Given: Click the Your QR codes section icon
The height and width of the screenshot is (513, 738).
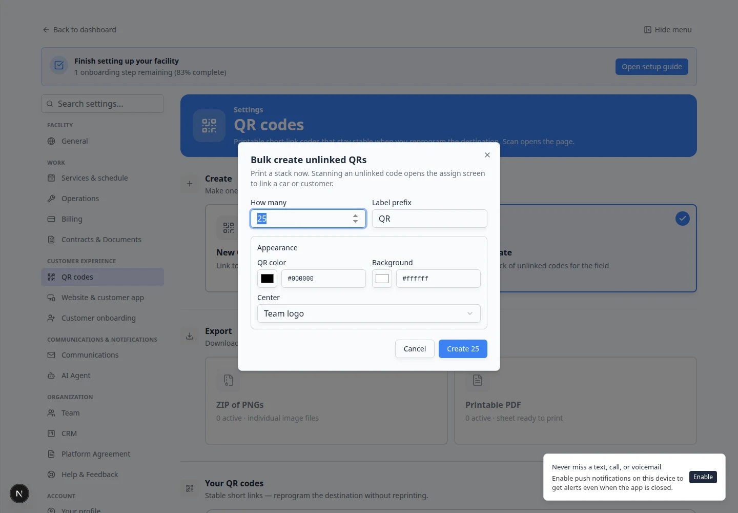Looking at the screenshot, I should (x=190, y=488).
